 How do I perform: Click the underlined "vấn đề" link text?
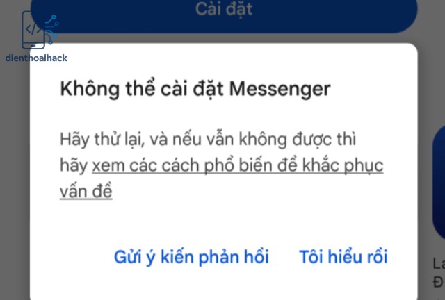pos(86,191)
